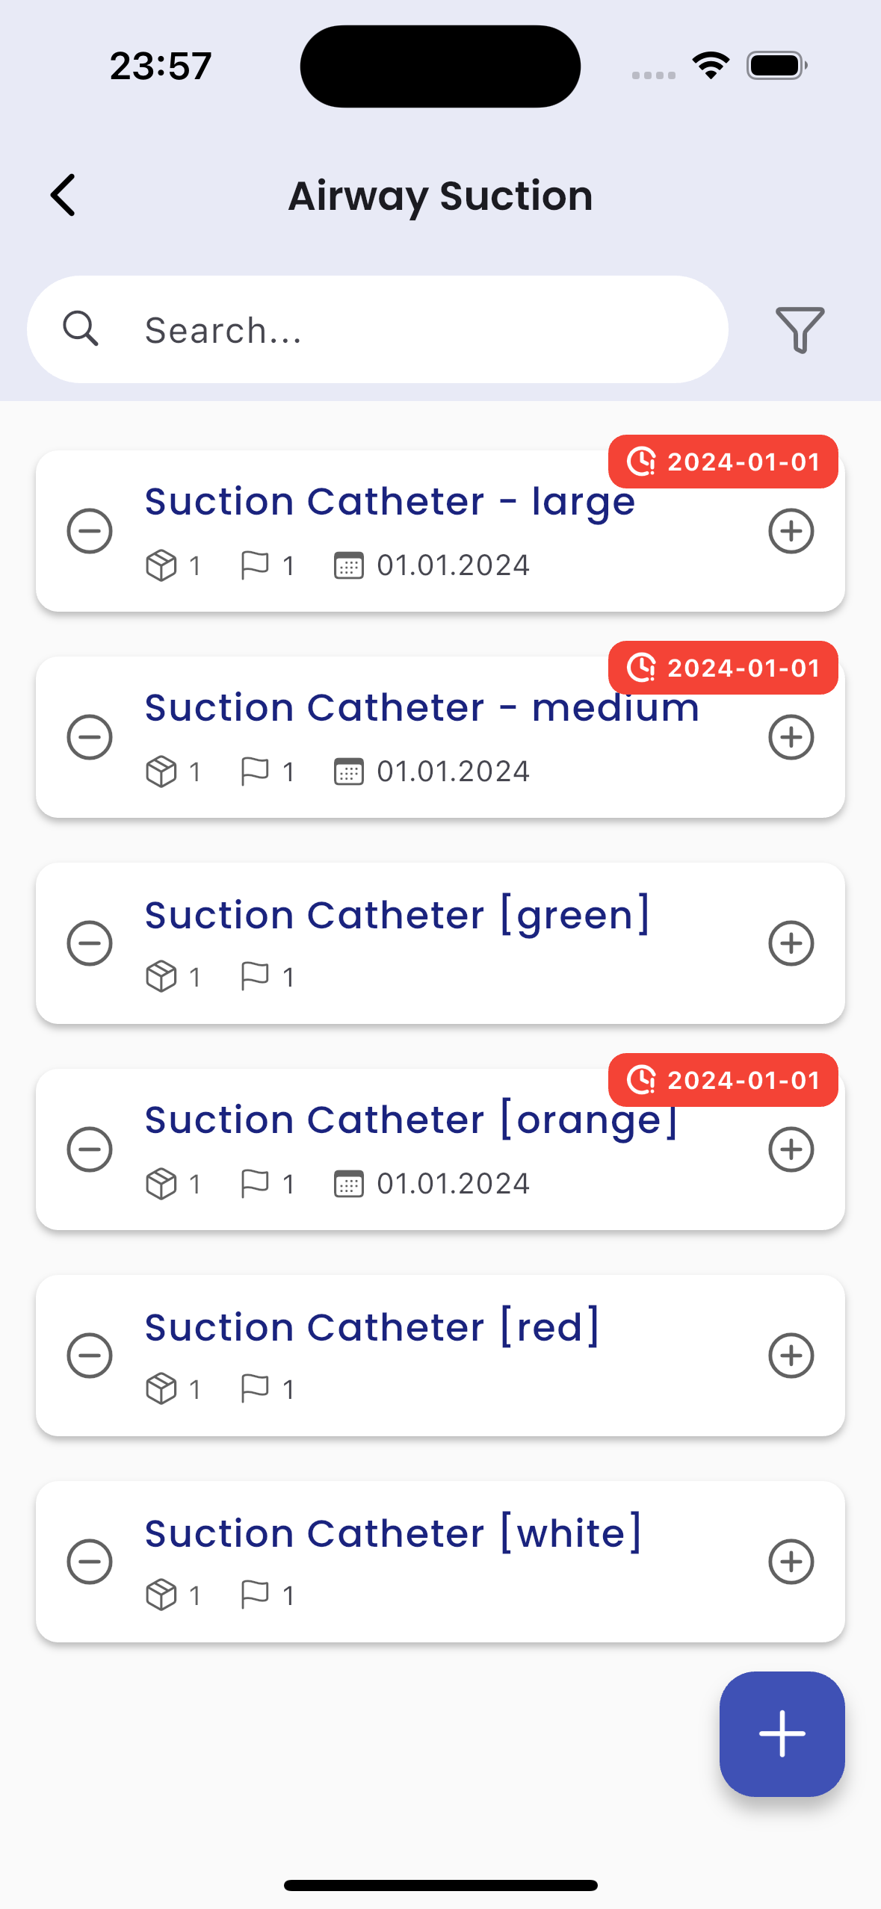Viewport: 881px width, 1909px height.
Task: Reduce count for Suction Catheter [orange]
Action: pyautogui.click(x=90, y=1149)
